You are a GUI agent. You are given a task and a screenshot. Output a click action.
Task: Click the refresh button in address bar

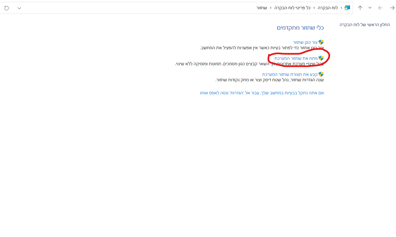click(7, 8)
